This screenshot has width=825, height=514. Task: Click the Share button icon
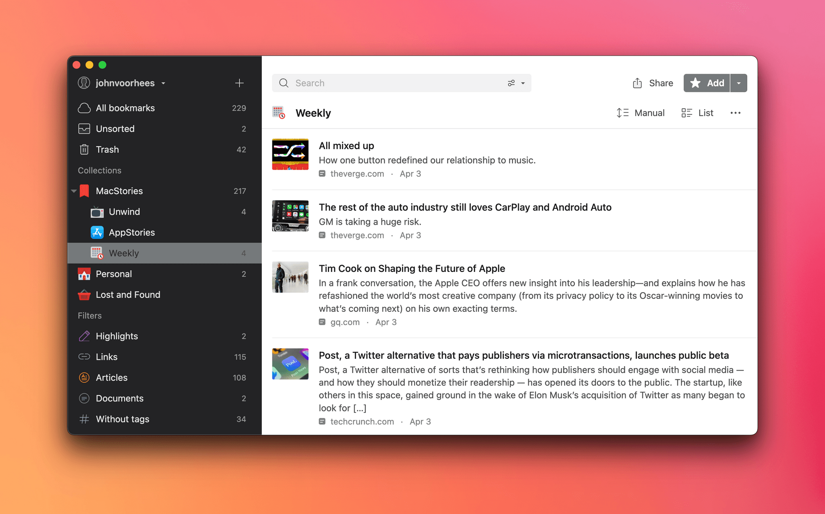tap(638, 83)
